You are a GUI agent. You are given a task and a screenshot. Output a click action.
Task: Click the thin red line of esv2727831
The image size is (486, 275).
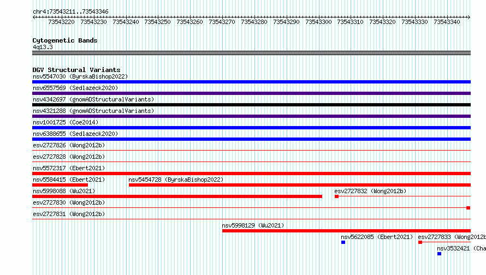[x=251, y=219]
